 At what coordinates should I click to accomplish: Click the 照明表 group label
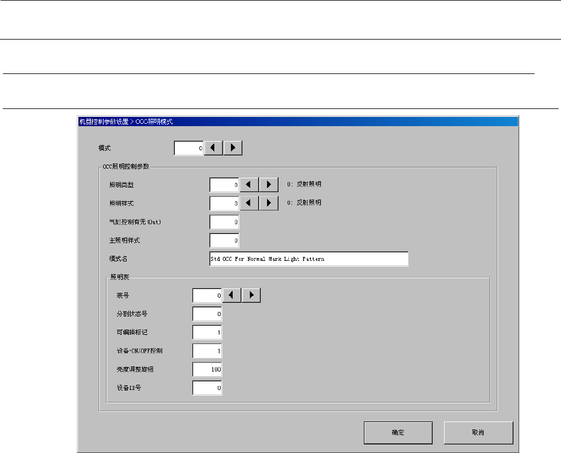pyautogui.click(x=120, y=277)
